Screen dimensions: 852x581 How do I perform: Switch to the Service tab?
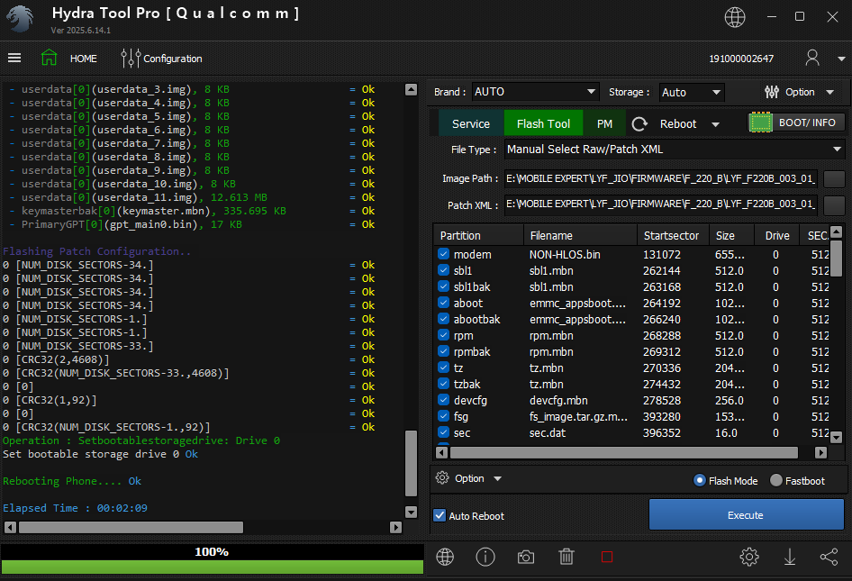click(470, 124)
